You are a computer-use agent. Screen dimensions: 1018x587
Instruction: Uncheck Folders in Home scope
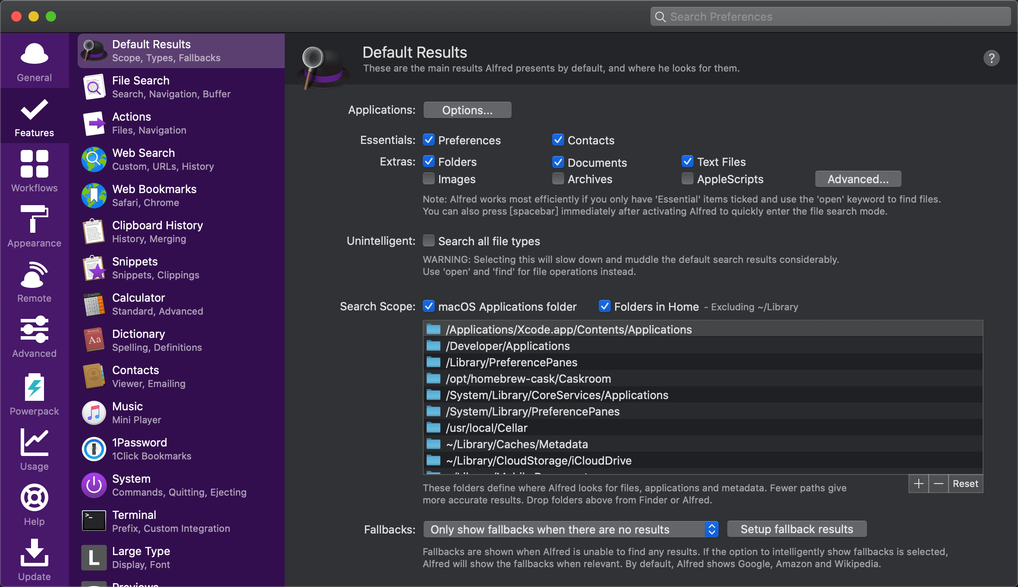(604, 306)
